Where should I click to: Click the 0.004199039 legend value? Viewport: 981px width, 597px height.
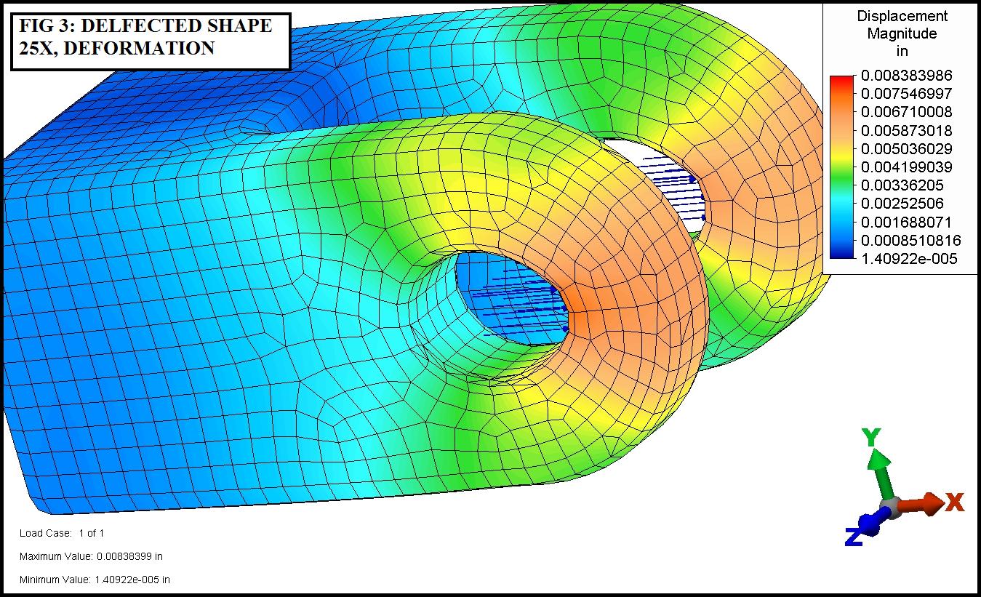[x=906, y=167]
